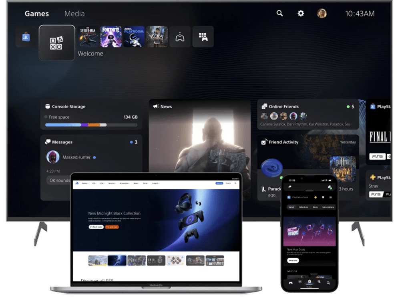Launch the Kena game tile
Viewport: 410px width, 306px height.
coord(157,36)
